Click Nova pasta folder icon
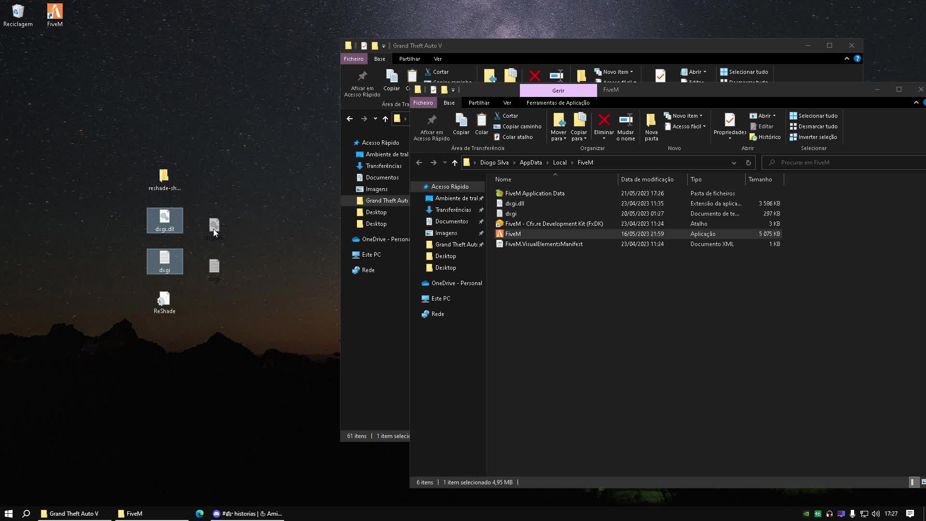The image size is (926, 521). pyautogui.click(x=651, y=120)
